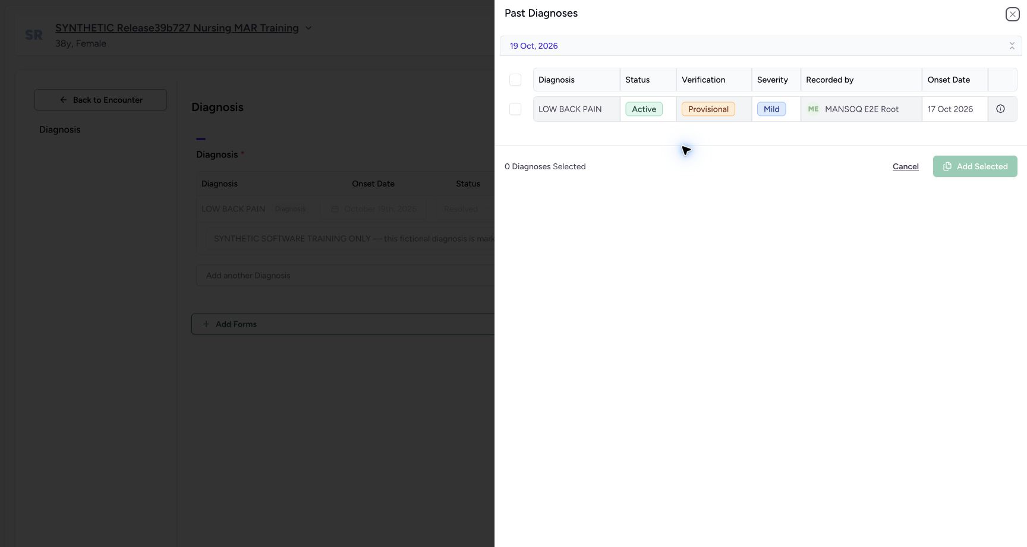This screenshot has width=1027, height=547.
Task: Expand the 19 Oct, 2026 date dropdown
Action: pos(761,46)
